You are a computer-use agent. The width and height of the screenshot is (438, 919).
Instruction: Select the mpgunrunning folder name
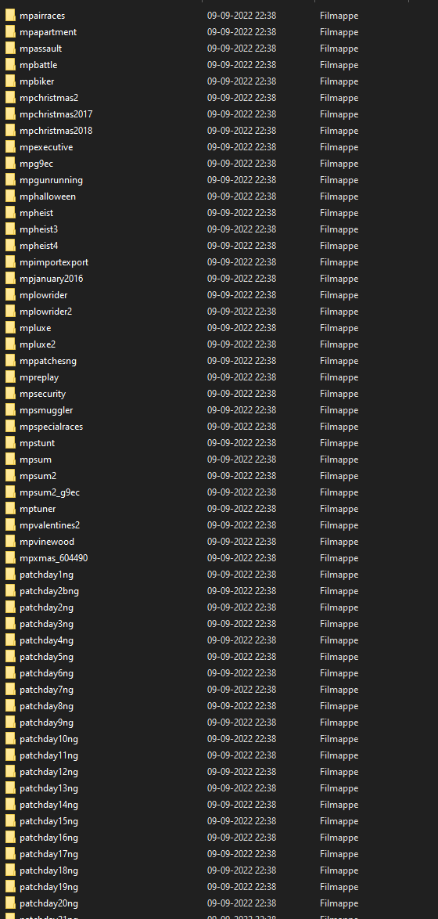[51, 180]
